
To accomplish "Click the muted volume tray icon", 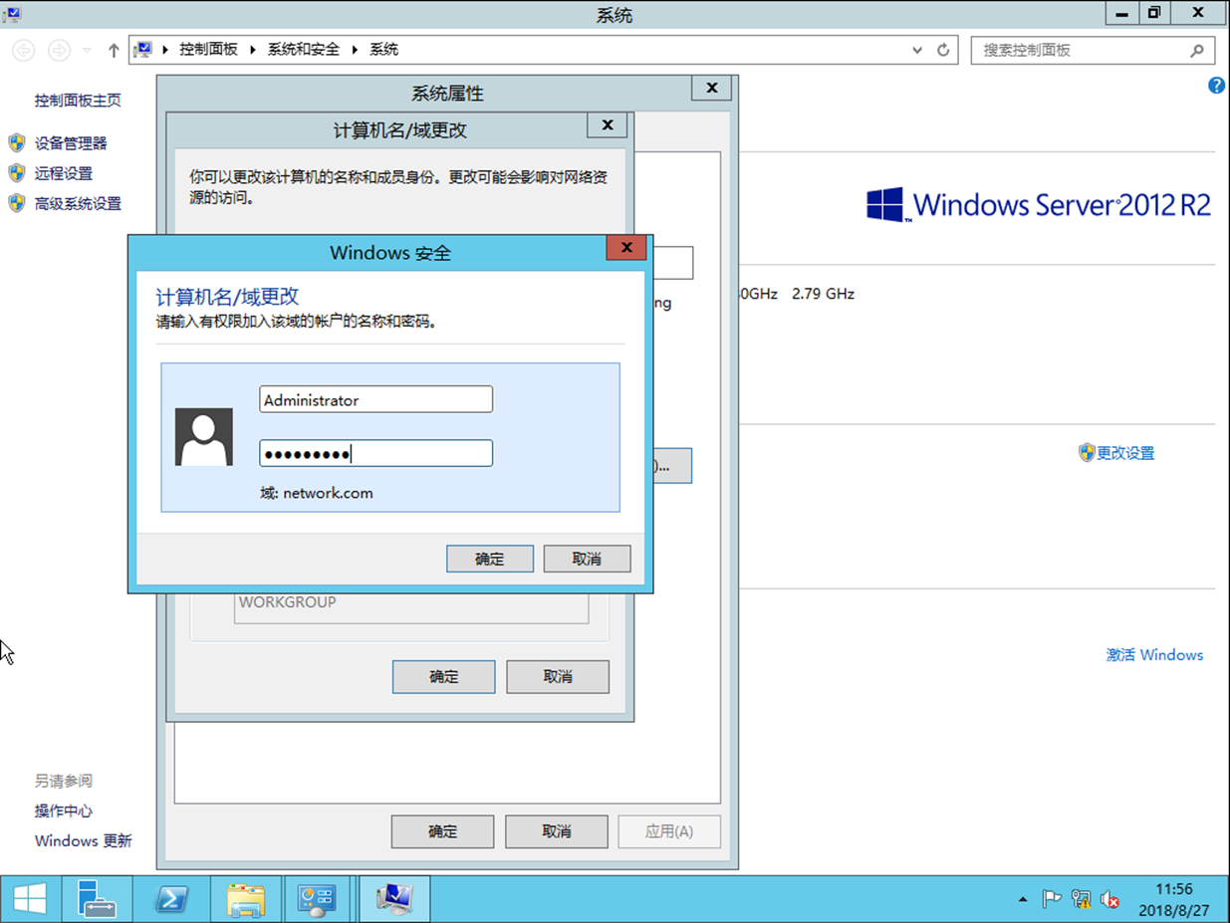I will pos(1109,900).
